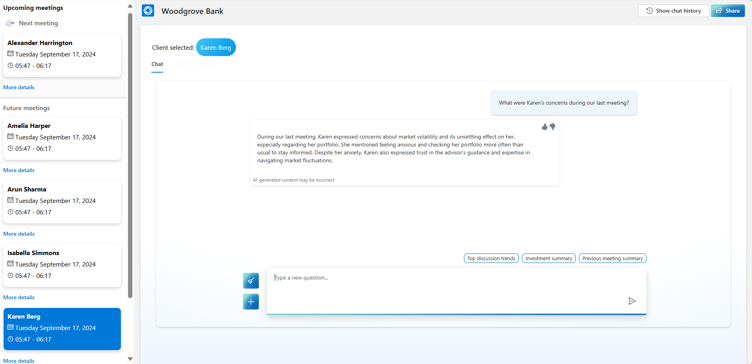
Task: Click the thumbs up feedback icon
Action: (x=545, y=127)
